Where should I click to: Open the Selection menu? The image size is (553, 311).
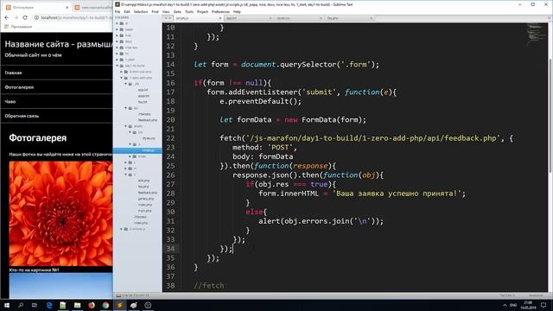pyautogui.click(x=140, y=11)
